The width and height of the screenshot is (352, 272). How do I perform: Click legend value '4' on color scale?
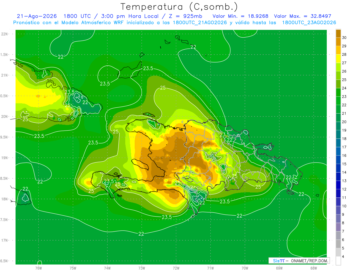click(x=343, y=256)
